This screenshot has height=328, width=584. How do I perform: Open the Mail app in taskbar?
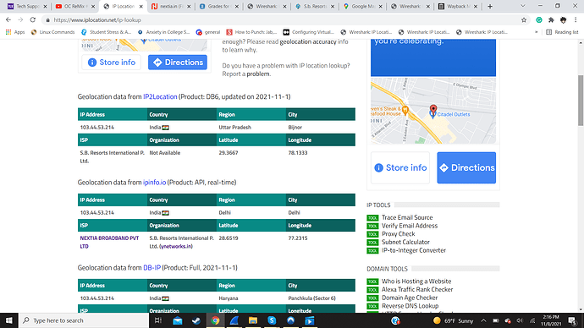pyautogui.click(x=178, y=320)
